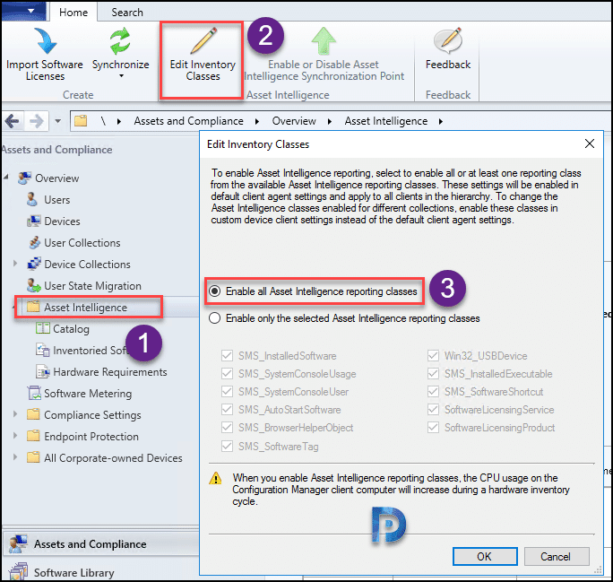Expand the Compliance Settings node
The image size is (613, 582).
[x=15, y=413]
